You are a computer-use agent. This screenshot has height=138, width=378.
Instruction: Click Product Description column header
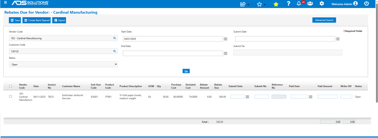point(131,86)
